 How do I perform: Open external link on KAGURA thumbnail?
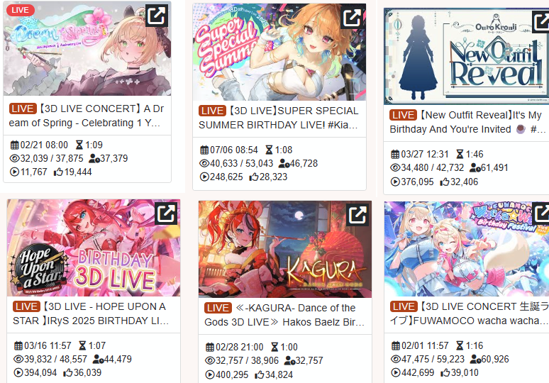click(357, 215)
